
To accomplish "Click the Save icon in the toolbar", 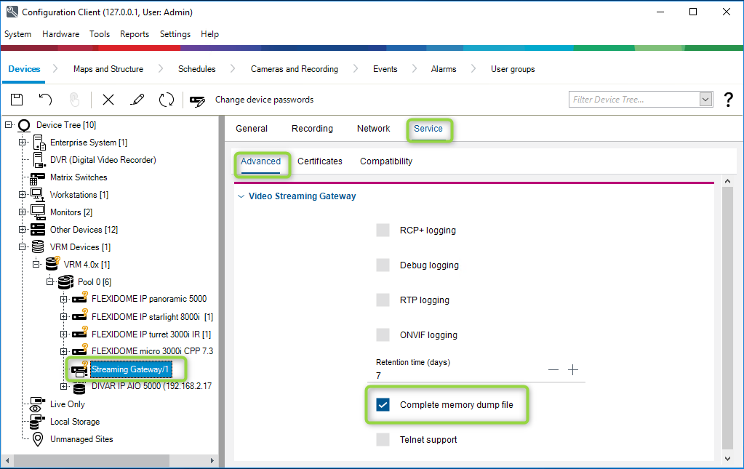I will (x=17, y=100).
